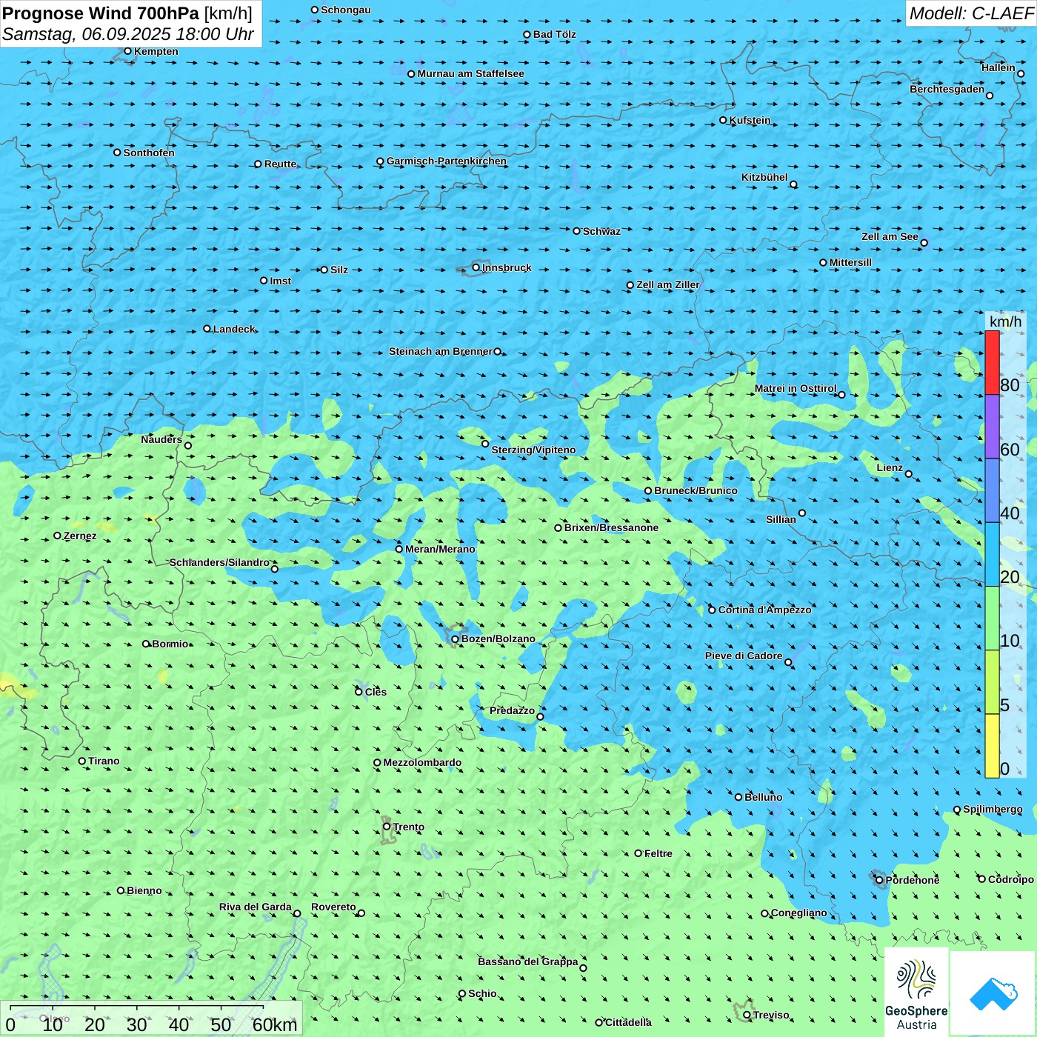Image resolution: width=1037 pixels, height=1037 pixels.
Task: Click the 'Schlanders/Silandro' label
Action: (x=219, y=562)
